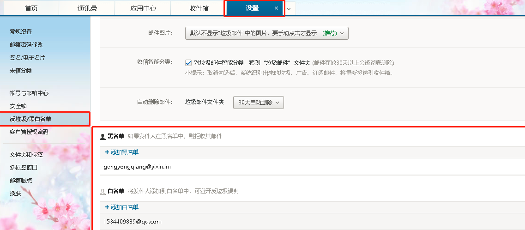The image size is (525, 230).
Task: Select whitelist entry 1534409889@qq.com
Action: point(133,222)
